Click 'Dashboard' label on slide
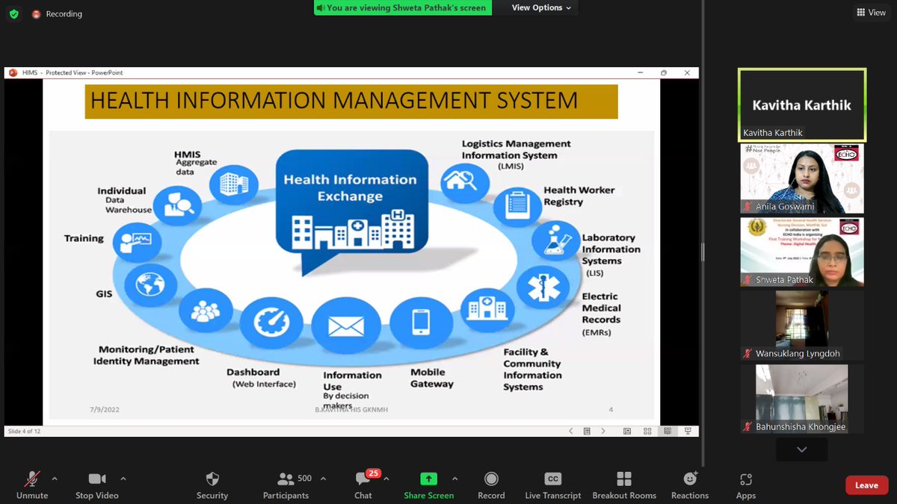 point(253,372)
